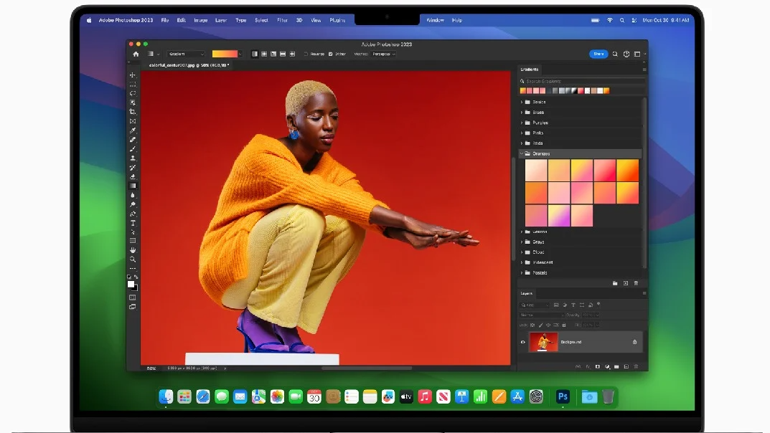Screen dimensions: 770x433
Task: Choose the Angle Gradient style icon
Action: click(x=273, y=54)
